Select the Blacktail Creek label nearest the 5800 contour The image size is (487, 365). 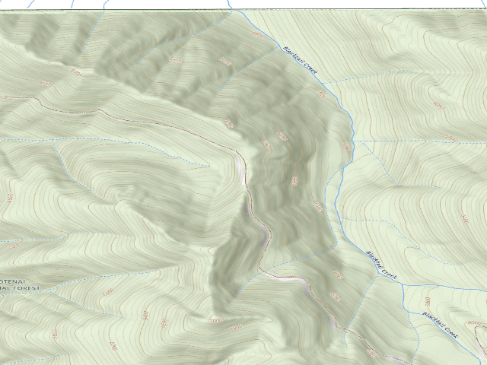click(440, 325)
